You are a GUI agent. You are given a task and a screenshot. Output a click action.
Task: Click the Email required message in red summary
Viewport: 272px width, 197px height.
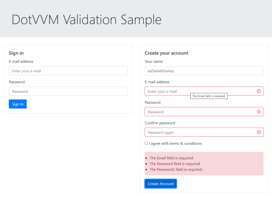tap(172, 158)
